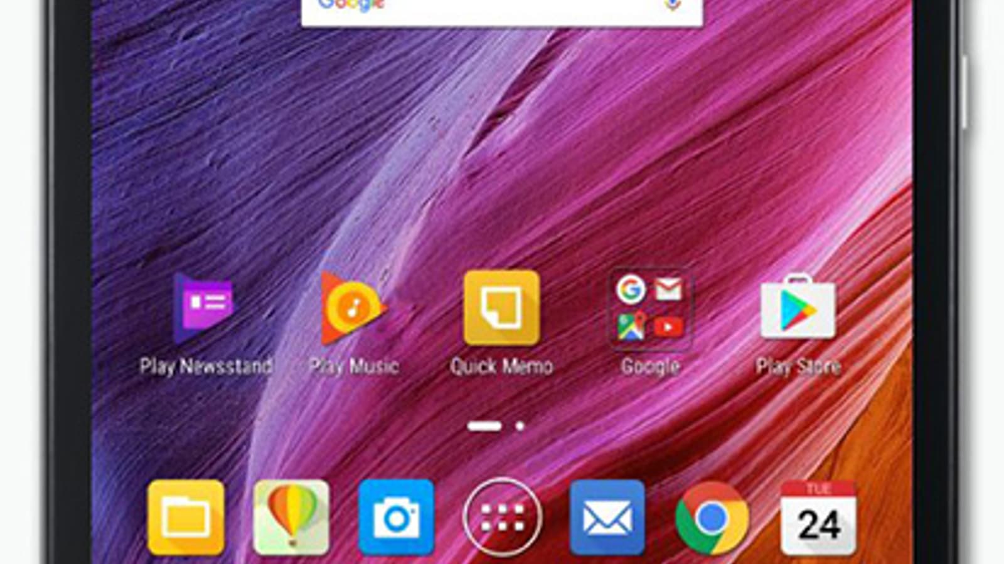Click the "Play Newsstand" label
This screenshot has height=564, width=1004.
[206, 366]
